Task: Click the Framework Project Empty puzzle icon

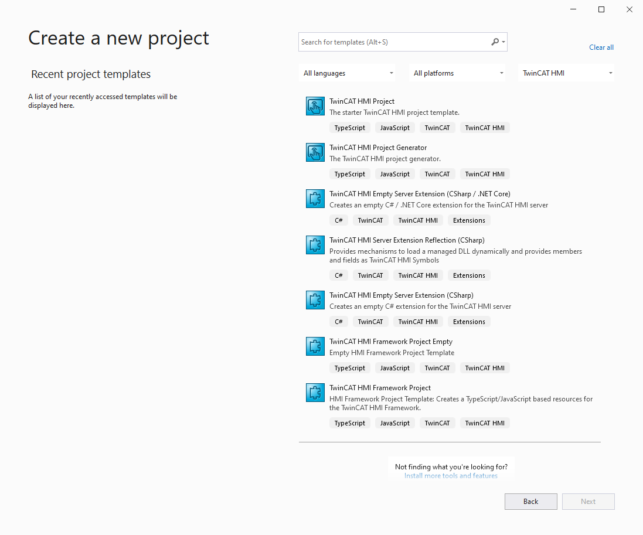Action: point(315,346)
